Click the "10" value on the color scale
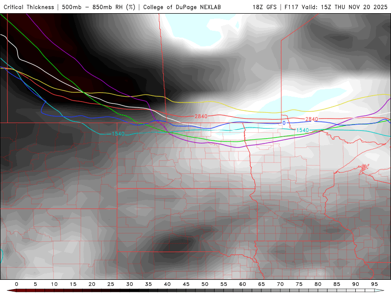 pos(54,284)
